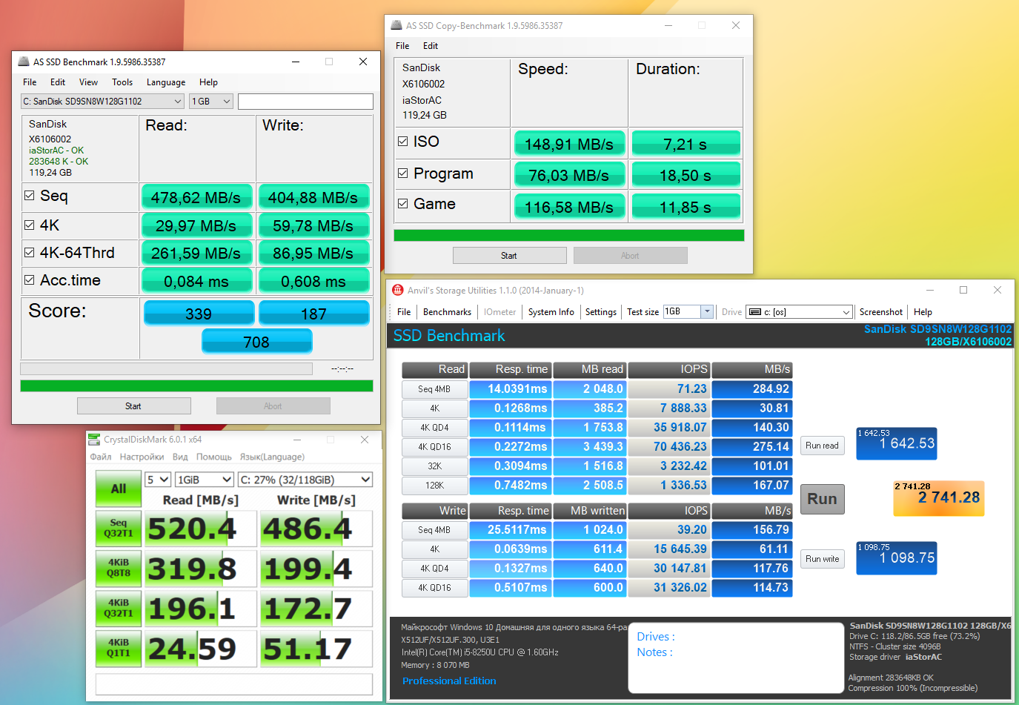
Task: Click the 4K QD16 read row label
Action: click(x=435, y=447)
